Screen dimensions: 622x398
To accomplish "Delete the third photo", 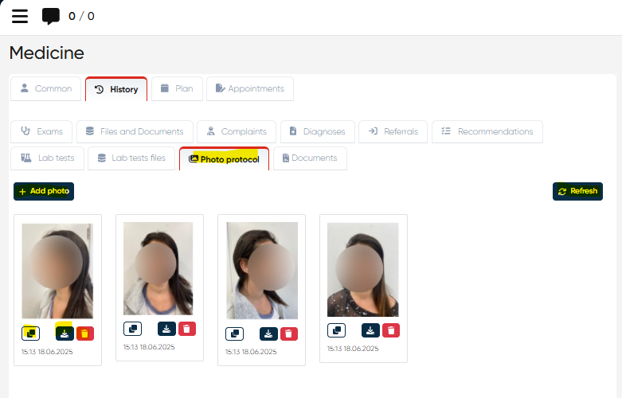I will (288, 334).
